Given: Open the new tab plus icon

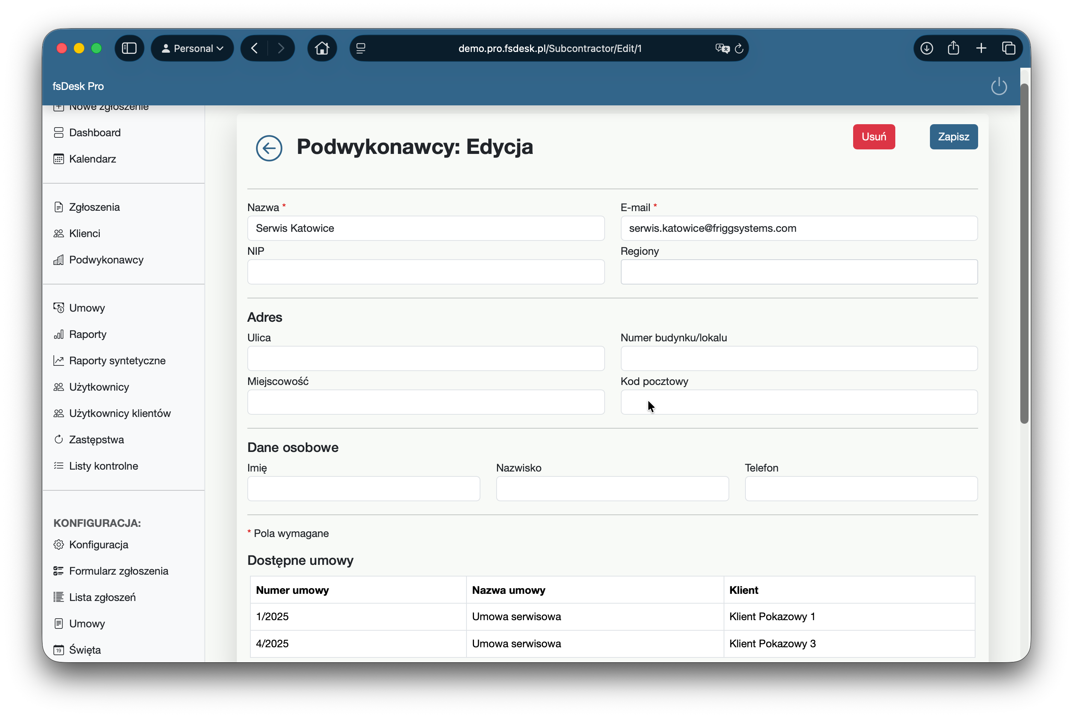Looking at the screenshot, I should 981,48.
